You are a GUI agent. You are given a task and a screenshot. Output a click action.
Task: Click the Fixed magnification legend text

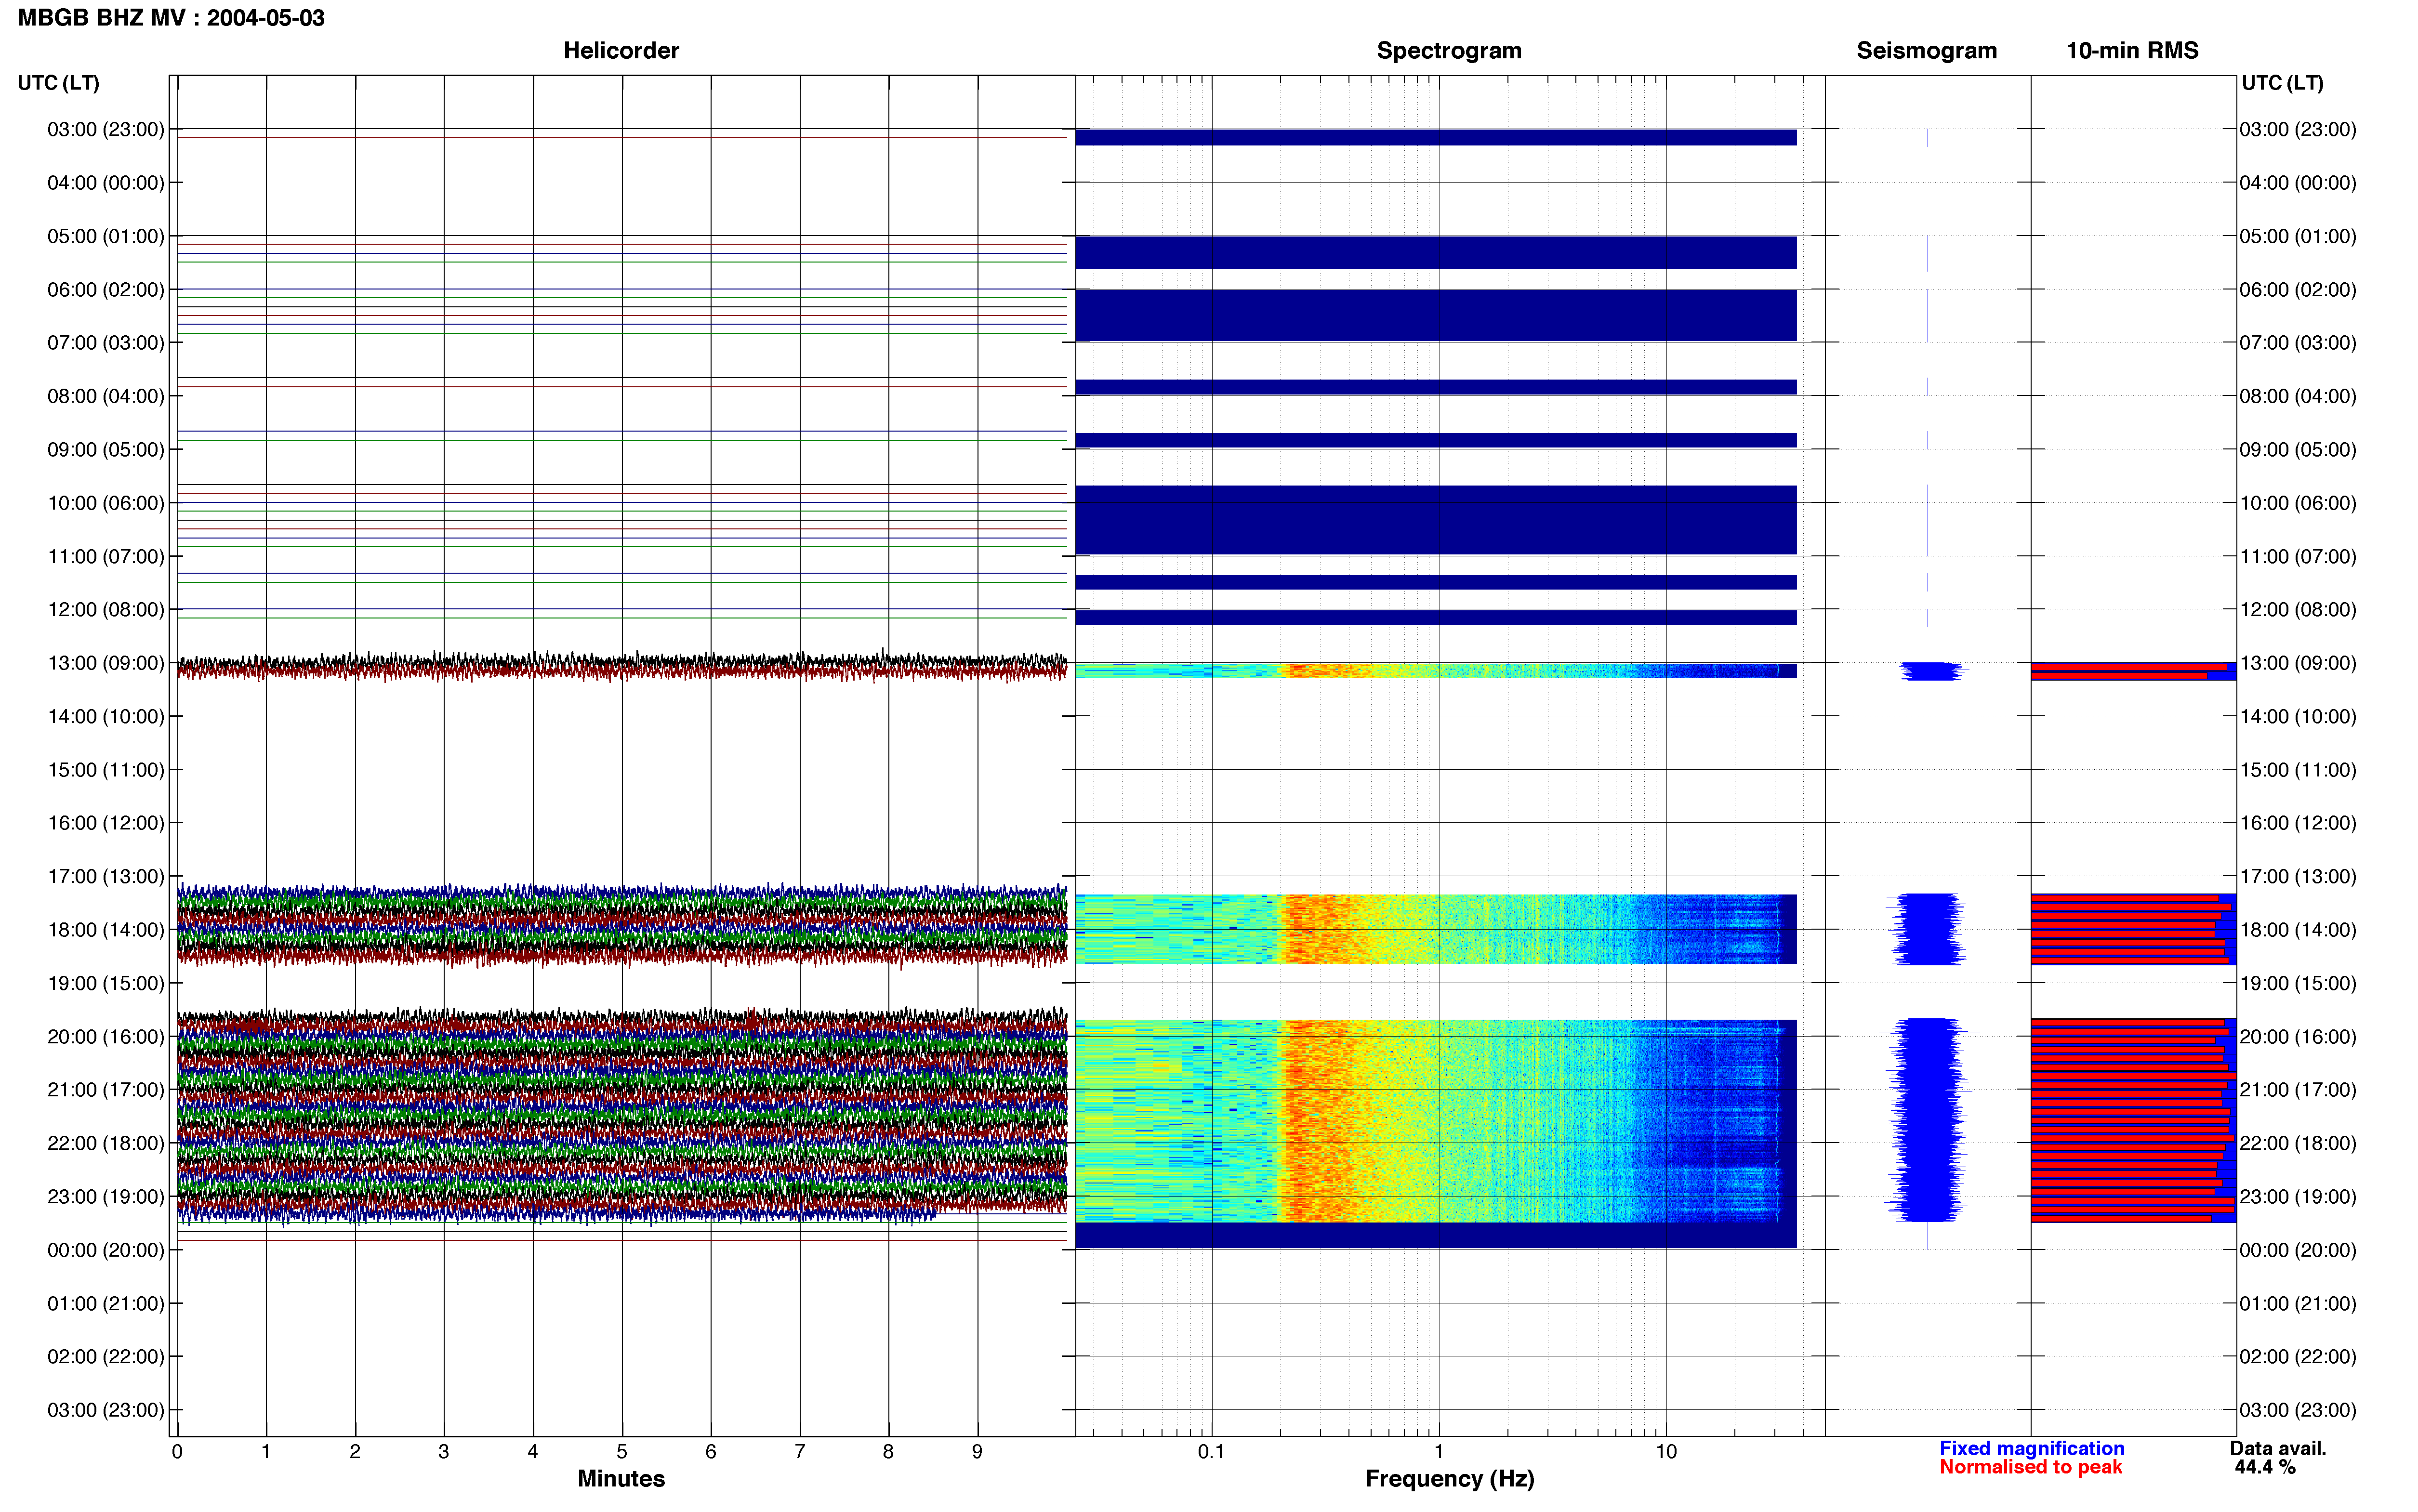tap(2032, 1448)
